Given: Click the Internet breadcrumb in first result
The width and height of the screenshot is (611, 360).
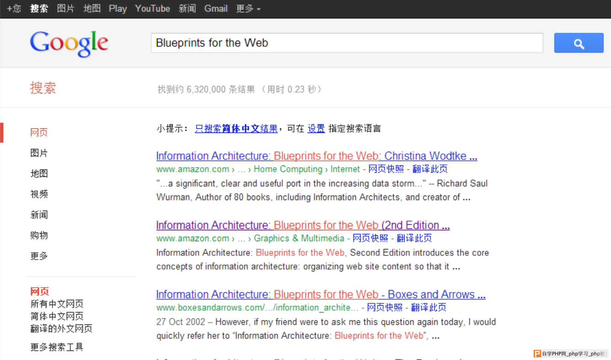Looking at the screenshot, I should click(345, 169).
